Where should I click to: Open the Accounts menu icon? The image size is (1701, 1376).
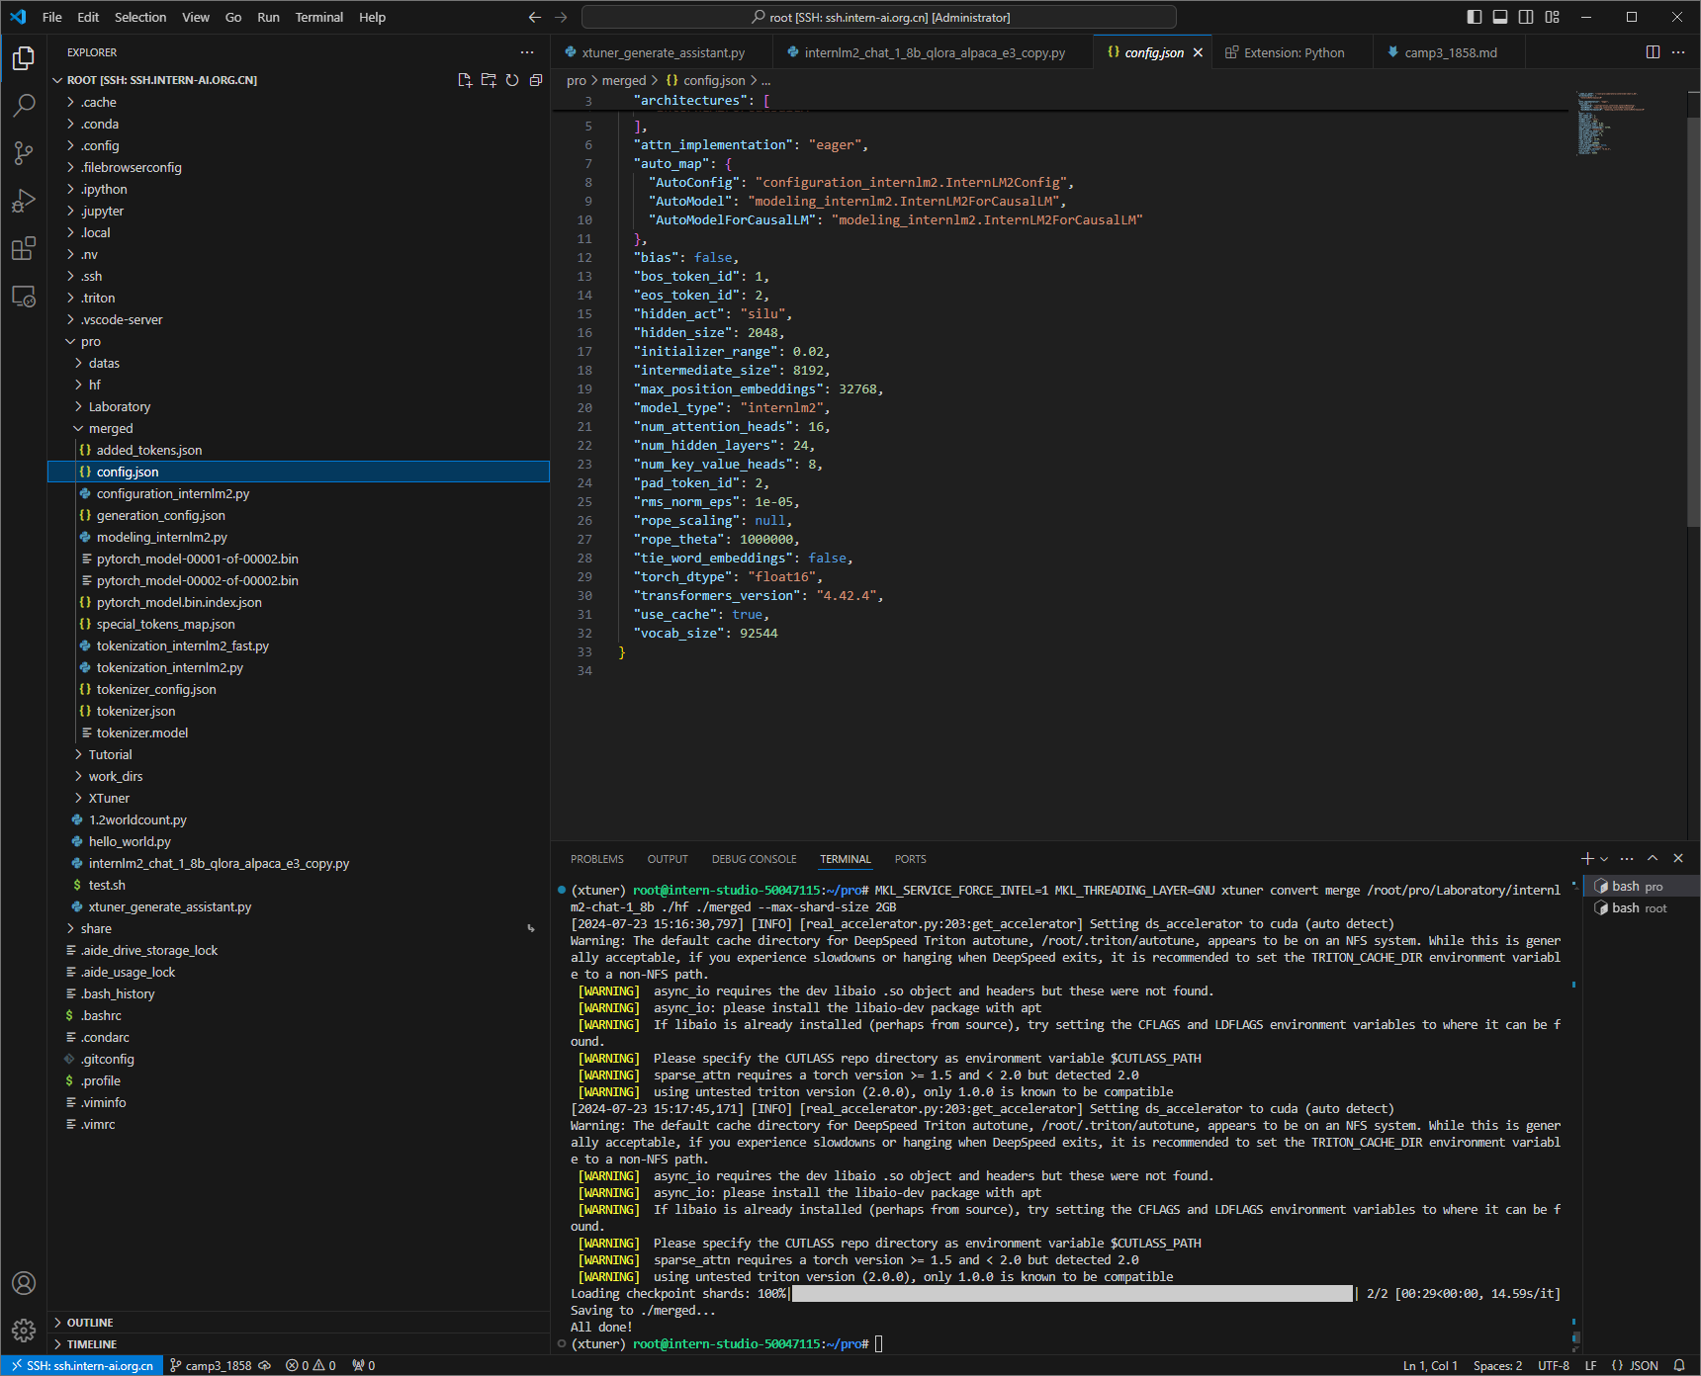pyautogui.click(x=24, y=1283)
